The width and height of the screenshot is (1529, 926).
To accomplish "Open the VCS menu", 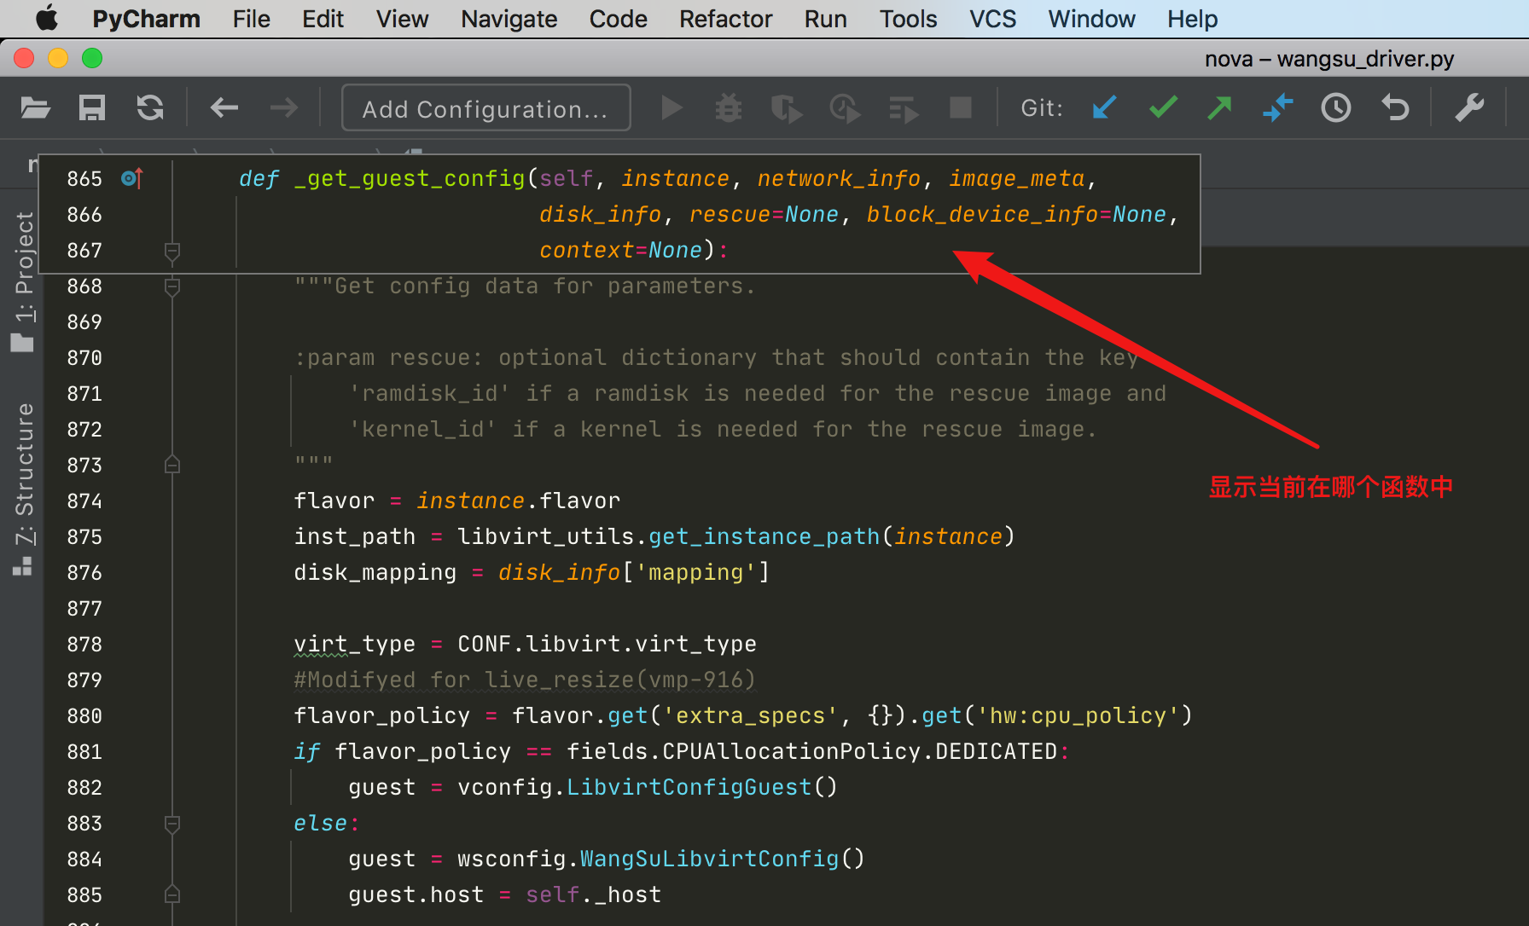I will pos(992,19).
